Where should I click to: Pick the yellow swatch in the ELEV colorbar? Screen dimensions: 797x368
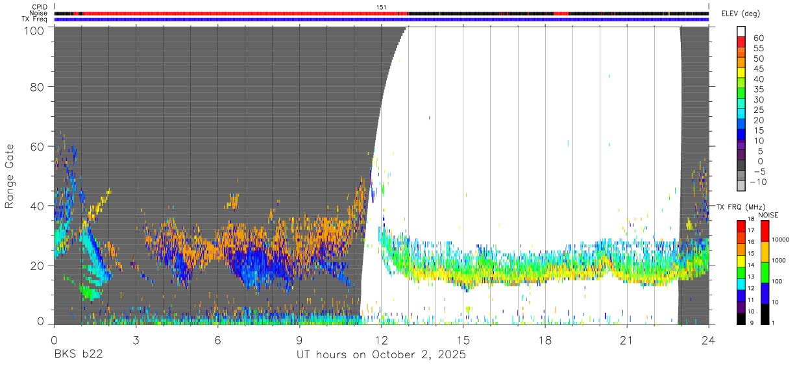741,72
